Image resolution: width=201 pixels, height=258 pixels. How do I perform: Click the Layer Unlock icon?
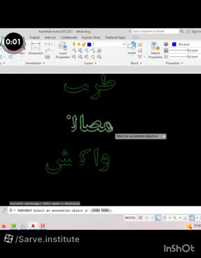(x=93, y=56)
